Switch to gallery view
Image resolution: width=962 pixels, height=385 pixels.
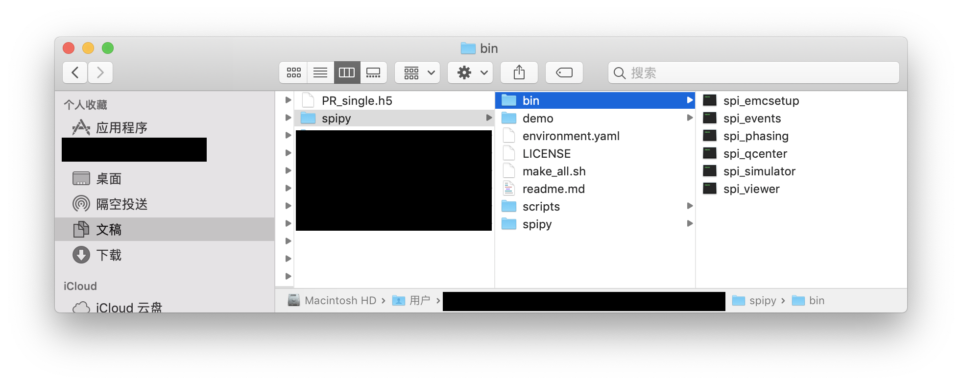373,72
